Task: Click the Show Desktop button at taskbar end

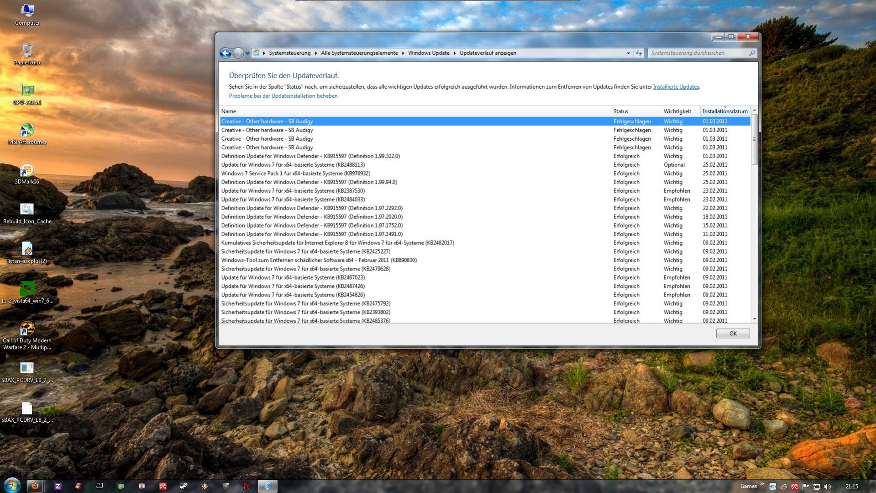Action: tap(872, 486)
